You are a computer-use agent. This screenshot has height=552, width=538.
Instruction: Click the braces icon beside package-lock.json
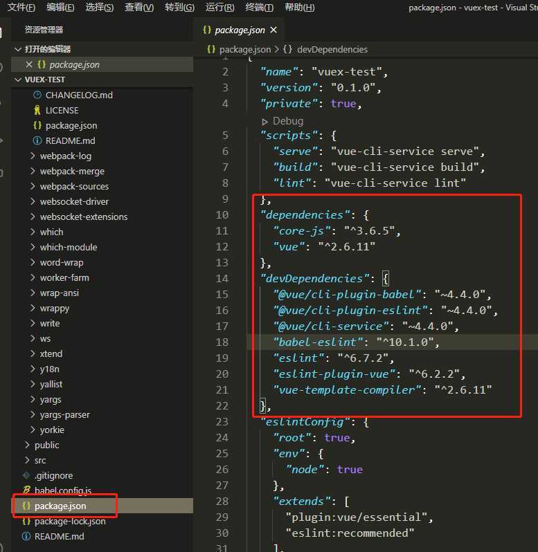pos(26,521)
